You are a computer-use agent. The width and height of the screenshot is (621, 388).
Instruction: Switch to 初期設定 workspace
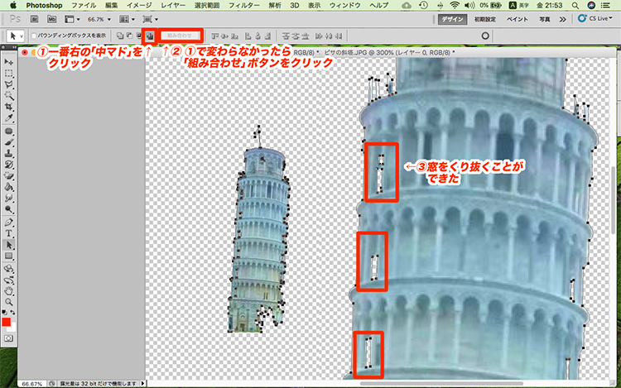tap(485, 19)
